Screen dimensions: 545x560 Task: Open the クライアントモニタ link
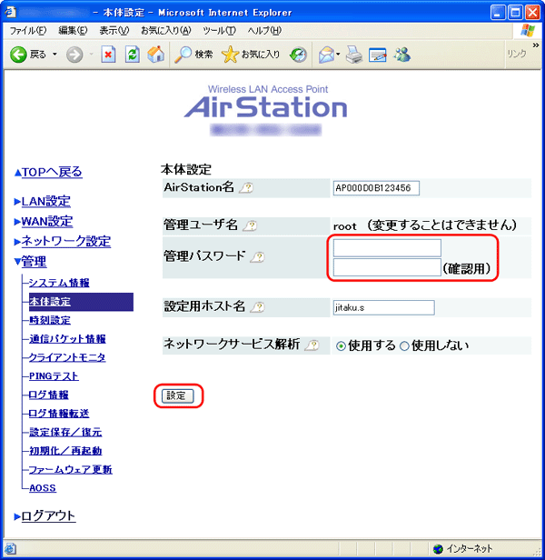point(67,357)
